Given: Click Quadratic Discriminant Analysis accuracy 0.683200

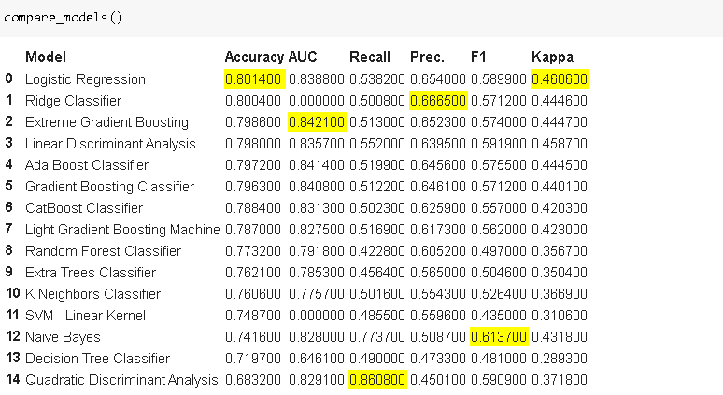Looking at the screenshot, I should tap(253, 380).
